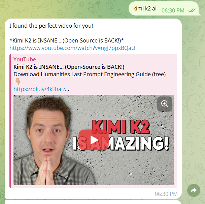This screenshot has width=205, height=204.
Task: Click the text 'I found the perfect video for you!'
Action: tap(51, 26)
